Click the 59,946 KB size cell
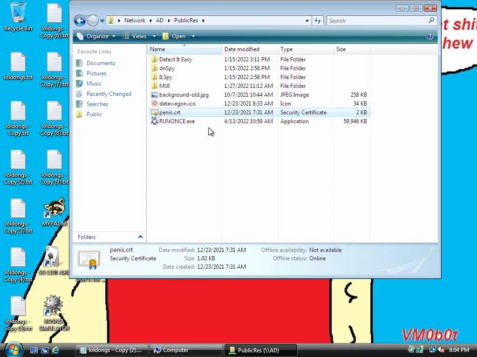Screen dimensions: 477x357 point(355,121)
